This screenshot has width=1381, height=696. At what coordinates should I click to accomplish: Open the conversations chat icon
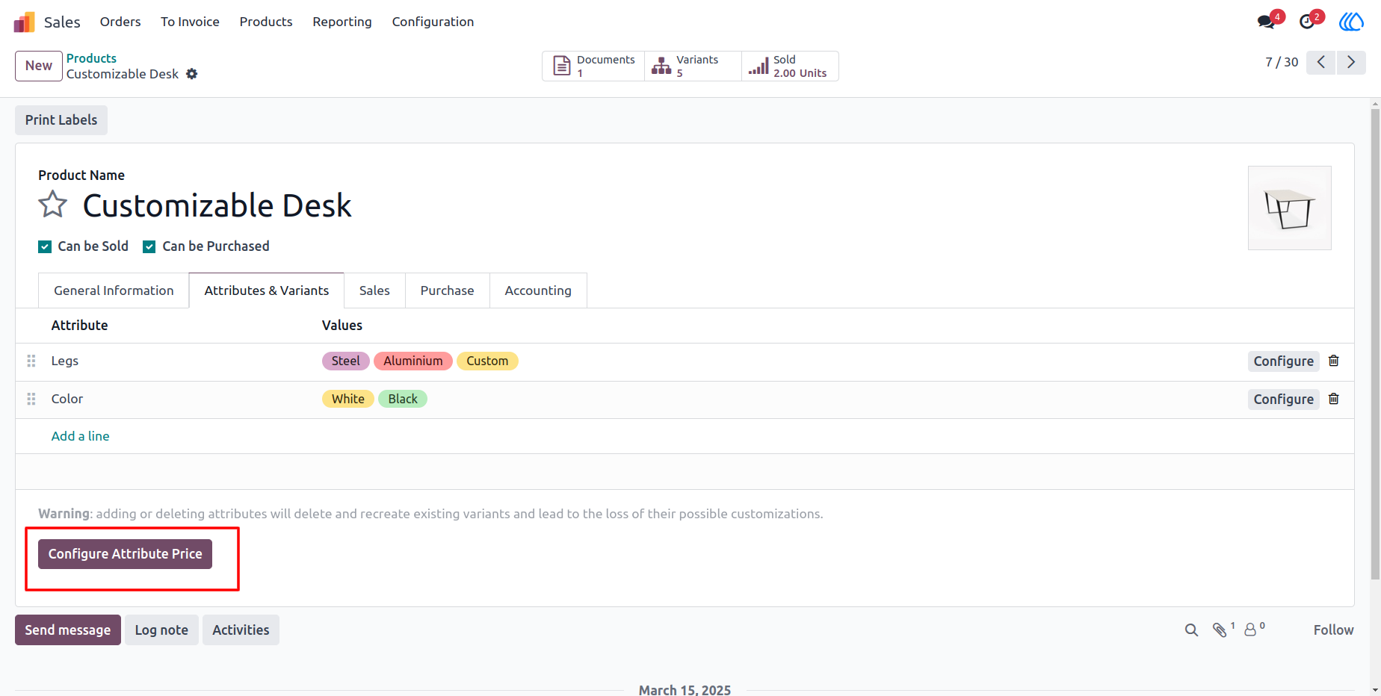1268,21
